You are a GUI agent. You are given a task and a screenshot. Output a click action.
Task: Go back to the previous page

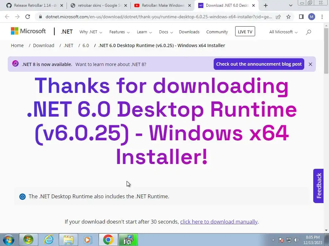7,17
